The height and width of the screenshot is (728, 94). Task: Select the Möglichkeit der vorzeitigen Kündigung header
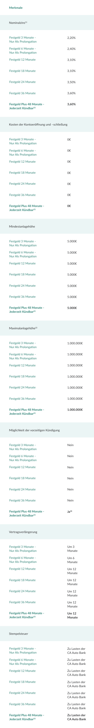(47, 430)
